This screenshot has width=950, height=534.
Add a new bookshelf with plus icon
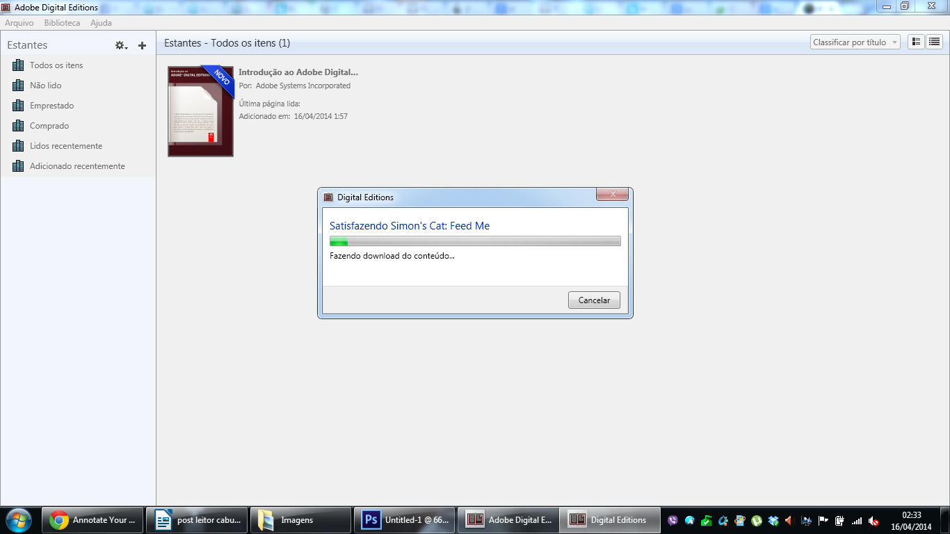[142, 45]
